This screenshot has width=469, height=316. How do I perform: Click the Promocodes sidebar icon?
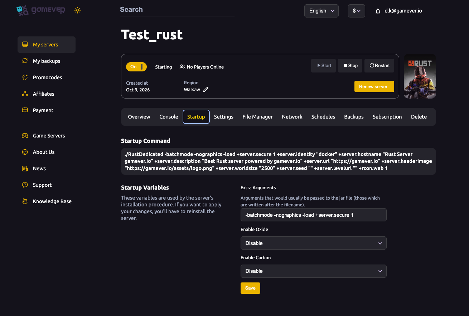25,77
